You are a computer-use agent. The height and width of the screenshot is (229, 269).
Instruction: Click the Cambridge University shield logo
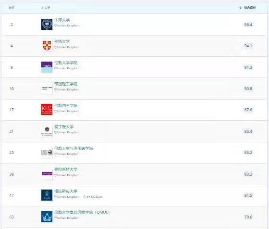[x=47, y=46]
